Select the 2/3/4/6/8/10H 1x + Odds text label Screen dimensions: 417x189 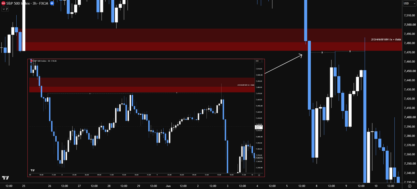click(386, 40)
